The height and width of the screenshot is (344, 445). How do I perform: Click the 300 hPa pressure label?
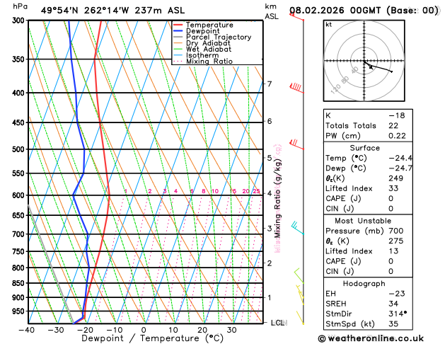click(x=20, y=20)
